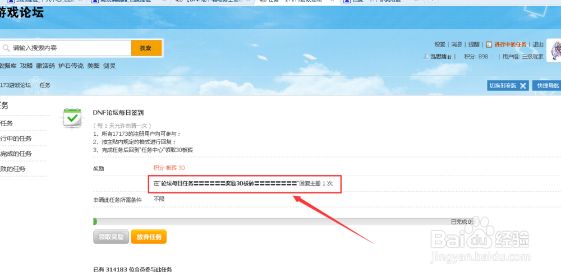Open 剑灵 navigation item
Screen dimensions: 561x276
pyautogui.click(x=109, y=66)
